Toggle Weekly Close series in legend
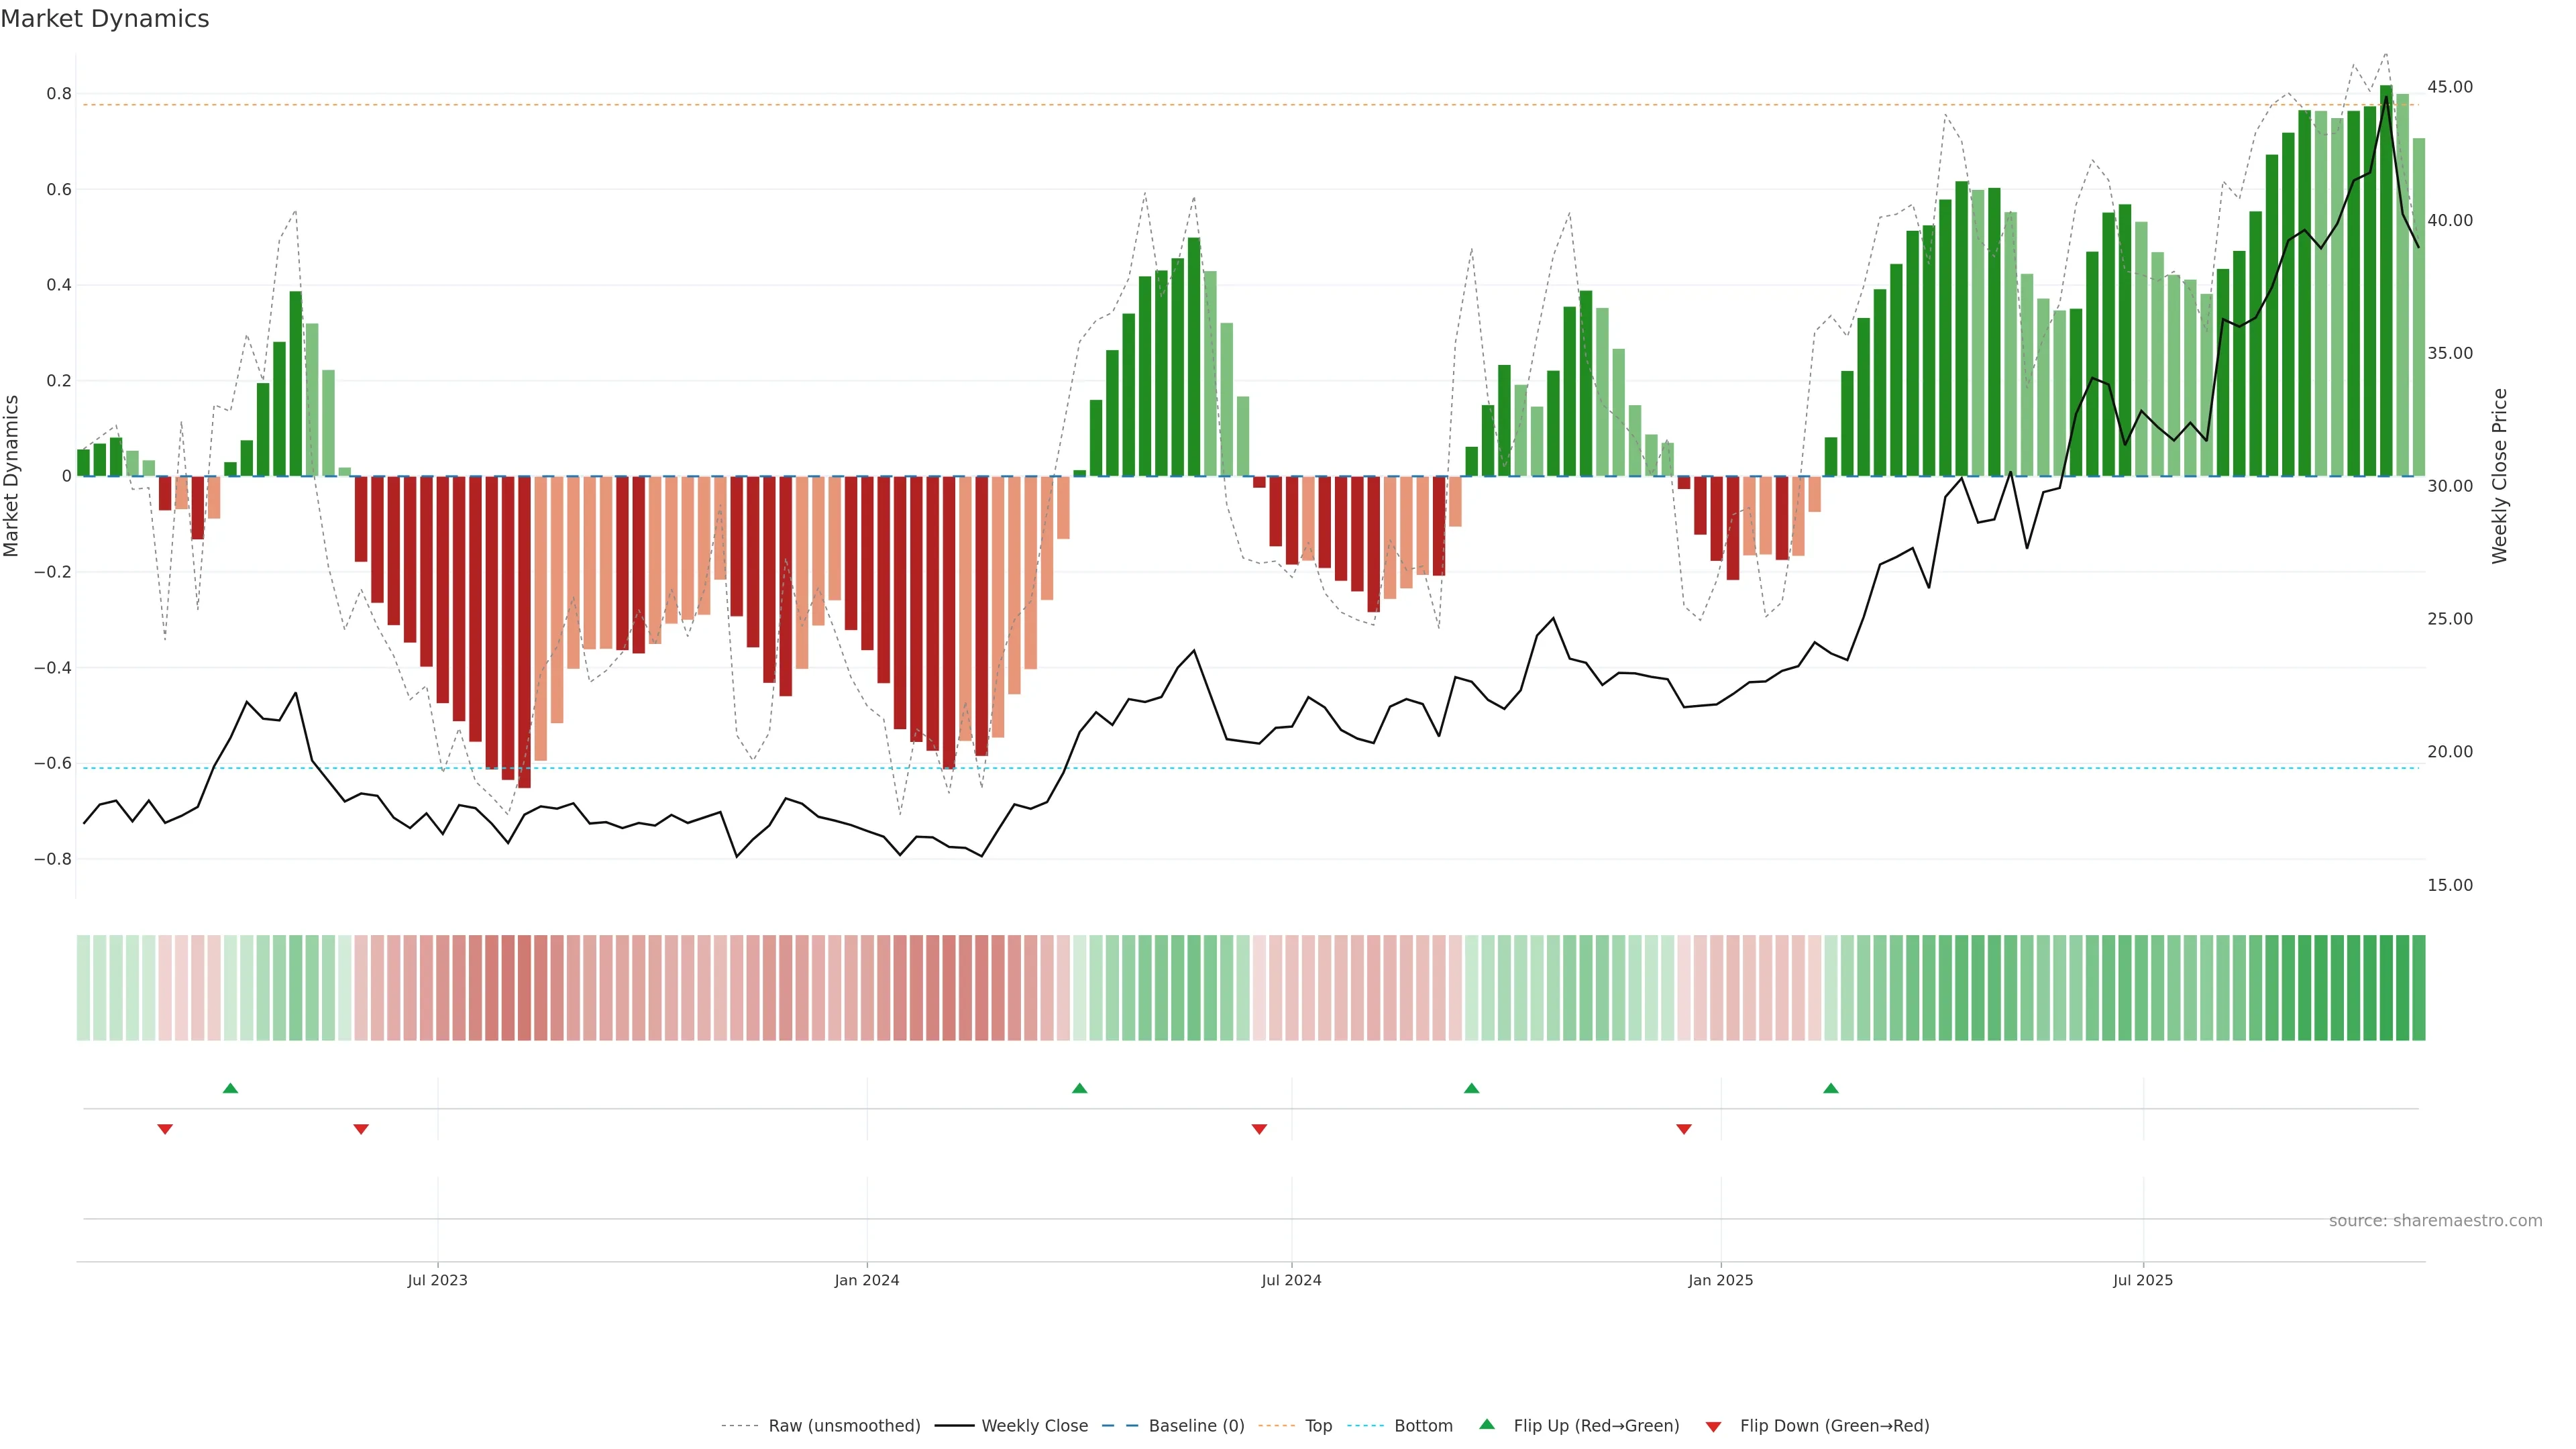The image size is (2576, 1449). tap(1034, 1425)
